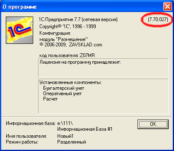Click the circled version number 7.70.027
This screenshot has height=151, width=174.
tap(158, 19)
